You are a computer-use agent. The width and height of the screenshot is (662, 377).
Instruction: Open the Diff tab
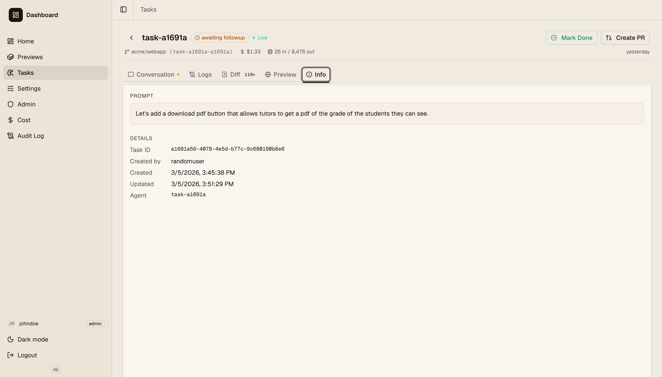point(235,74)
